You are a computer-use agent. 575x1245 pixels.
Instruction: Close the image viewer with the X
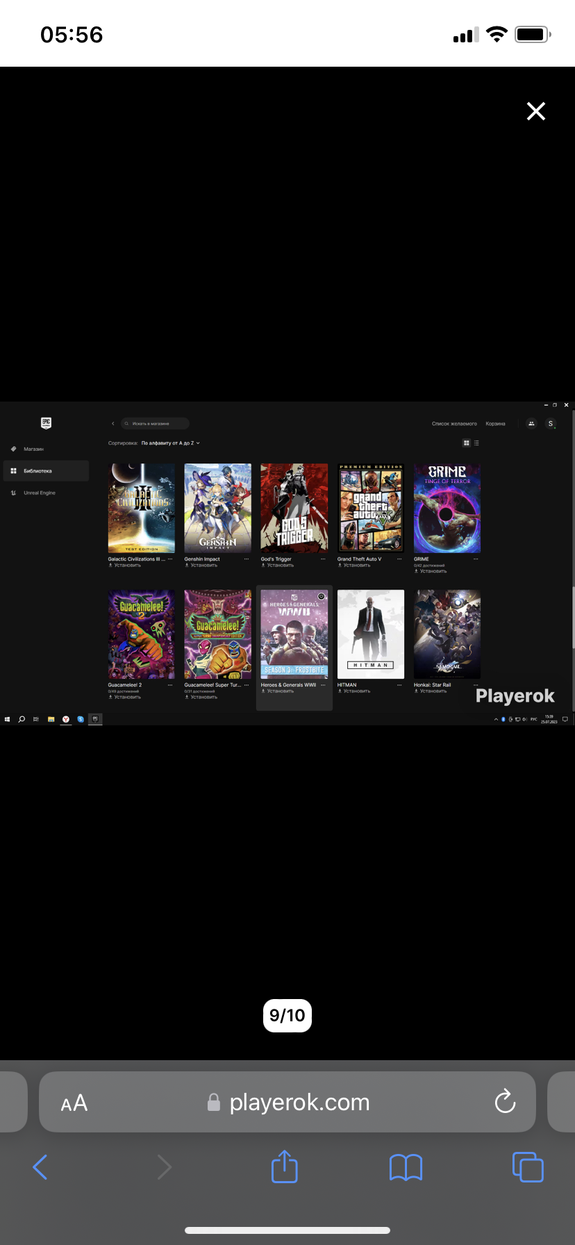point(535,111)
